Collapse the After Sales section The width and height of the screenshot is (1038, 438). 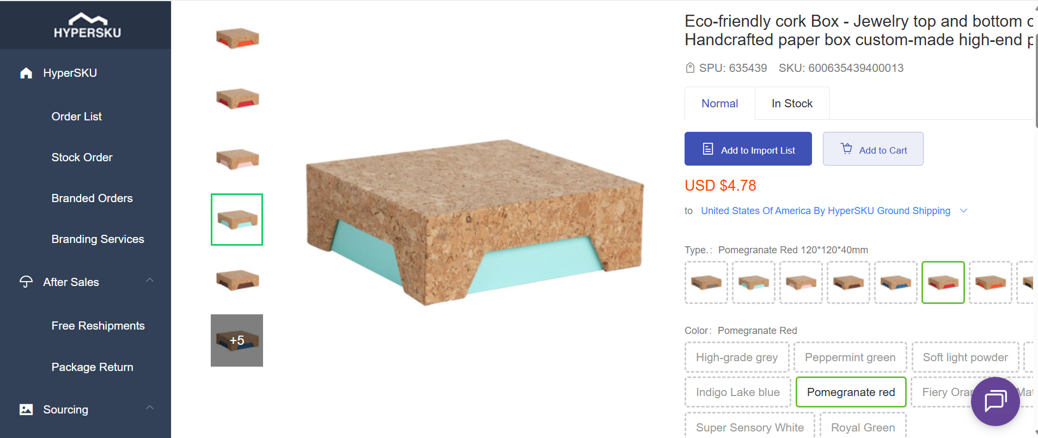point(150,280)
